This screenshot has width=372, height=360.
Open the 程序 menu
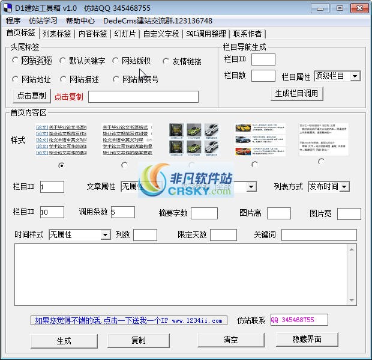click(13, 21)
